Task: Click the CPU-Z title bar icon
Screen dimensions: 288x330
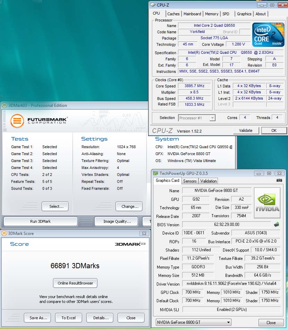Action: pyautogui.click(x=153, y=5)
